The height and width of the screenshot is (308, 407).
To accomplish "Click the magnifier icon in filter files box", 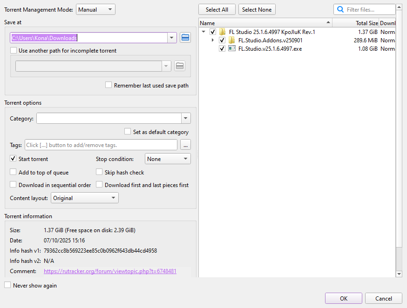I will 340,9.
